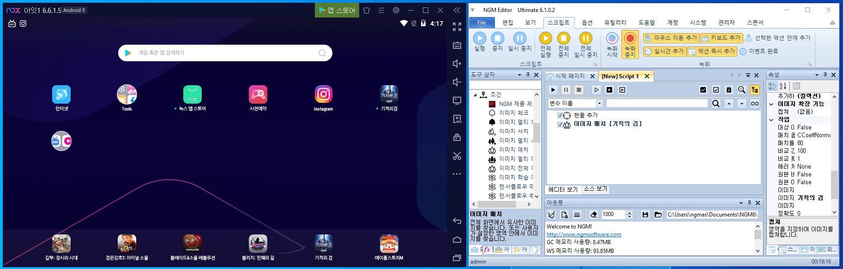Open the http://www.ngmsoftware.com link
843x269 pixels.
coord(584,234)
